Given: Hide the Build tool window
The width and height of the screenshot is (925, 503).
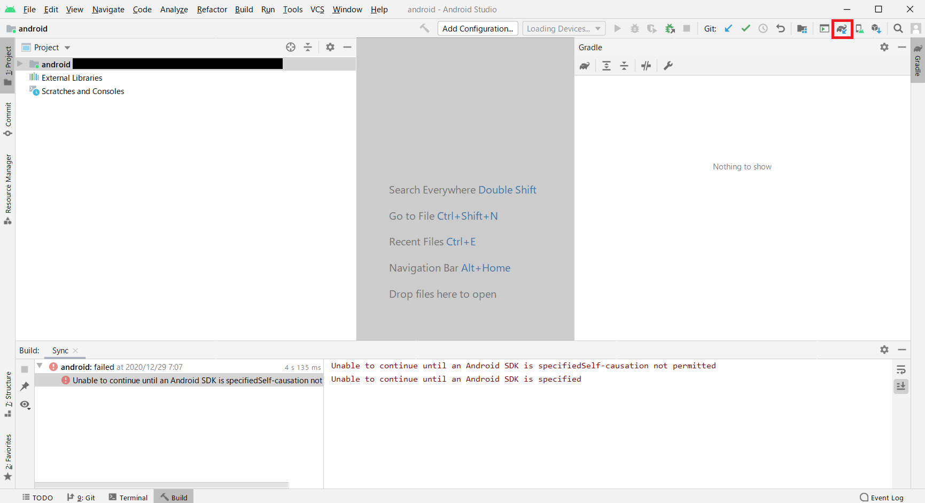Looking at the screenshot, I should [902, 349].
